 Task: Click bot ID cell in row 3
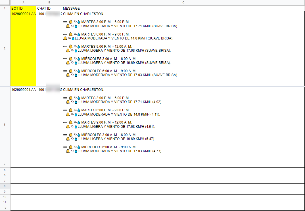click(x=23, y=124)
